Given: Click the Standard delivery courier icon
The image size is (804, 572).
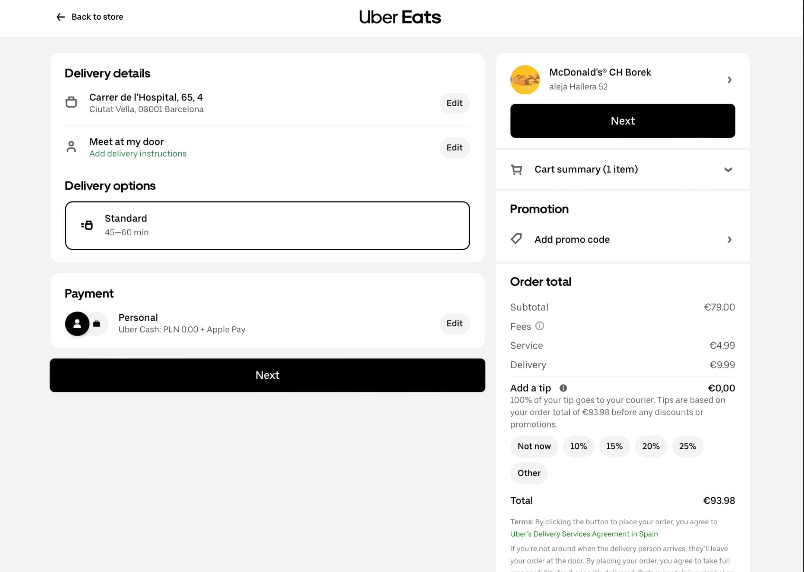Looking at the screenshot, I should pyautogui.click(x=87, y=225).
